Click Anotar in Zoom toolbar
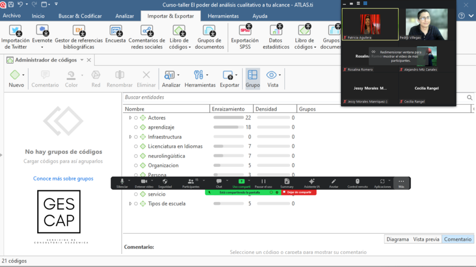This screenshot has height=267, width=476. coord(334,183)
